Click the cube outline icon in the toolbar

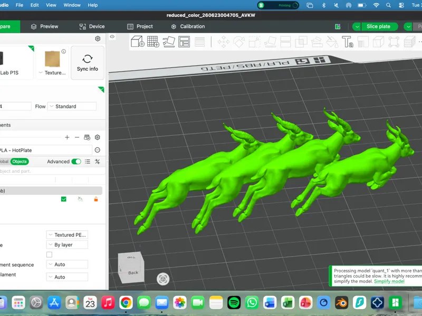coord(378,42)
